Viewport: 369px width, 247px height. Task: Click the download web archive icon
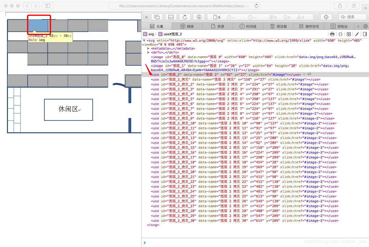click(x=199, y=17)
